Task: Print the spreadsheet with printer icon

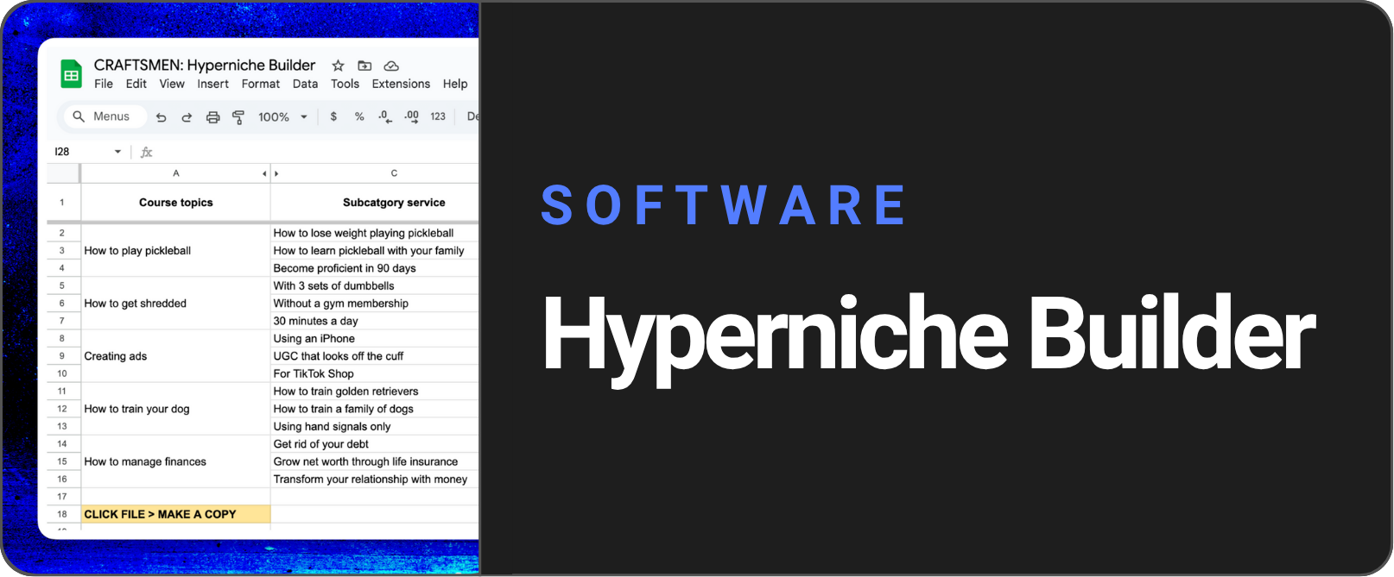Action: click(212, 117)
